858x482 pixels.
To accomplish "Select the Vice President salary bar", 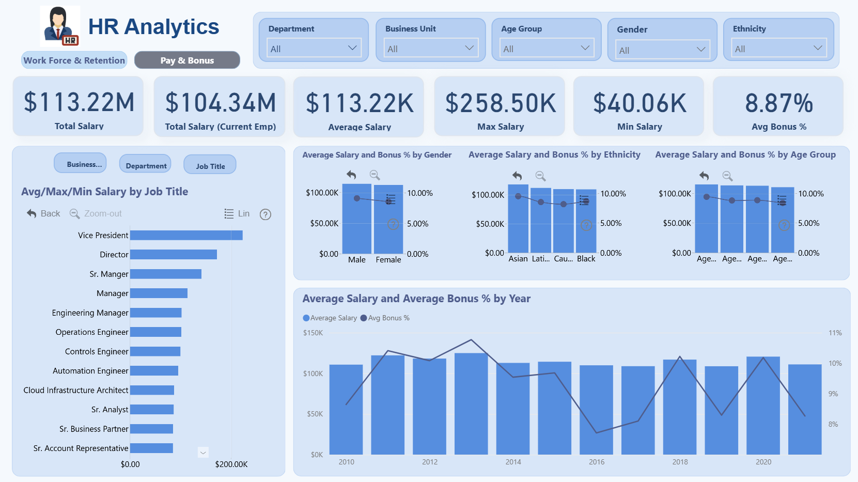I will (x=186, y=235).
